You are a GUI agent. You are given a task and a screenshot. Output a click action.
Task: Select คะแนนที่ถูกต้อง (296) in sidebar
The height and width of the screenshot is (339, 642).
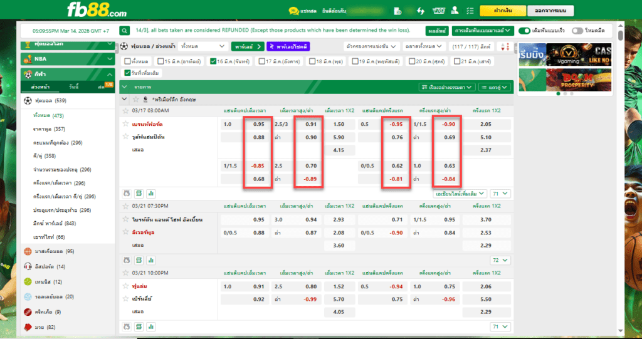pyautogui.click(x=57, y=142)
